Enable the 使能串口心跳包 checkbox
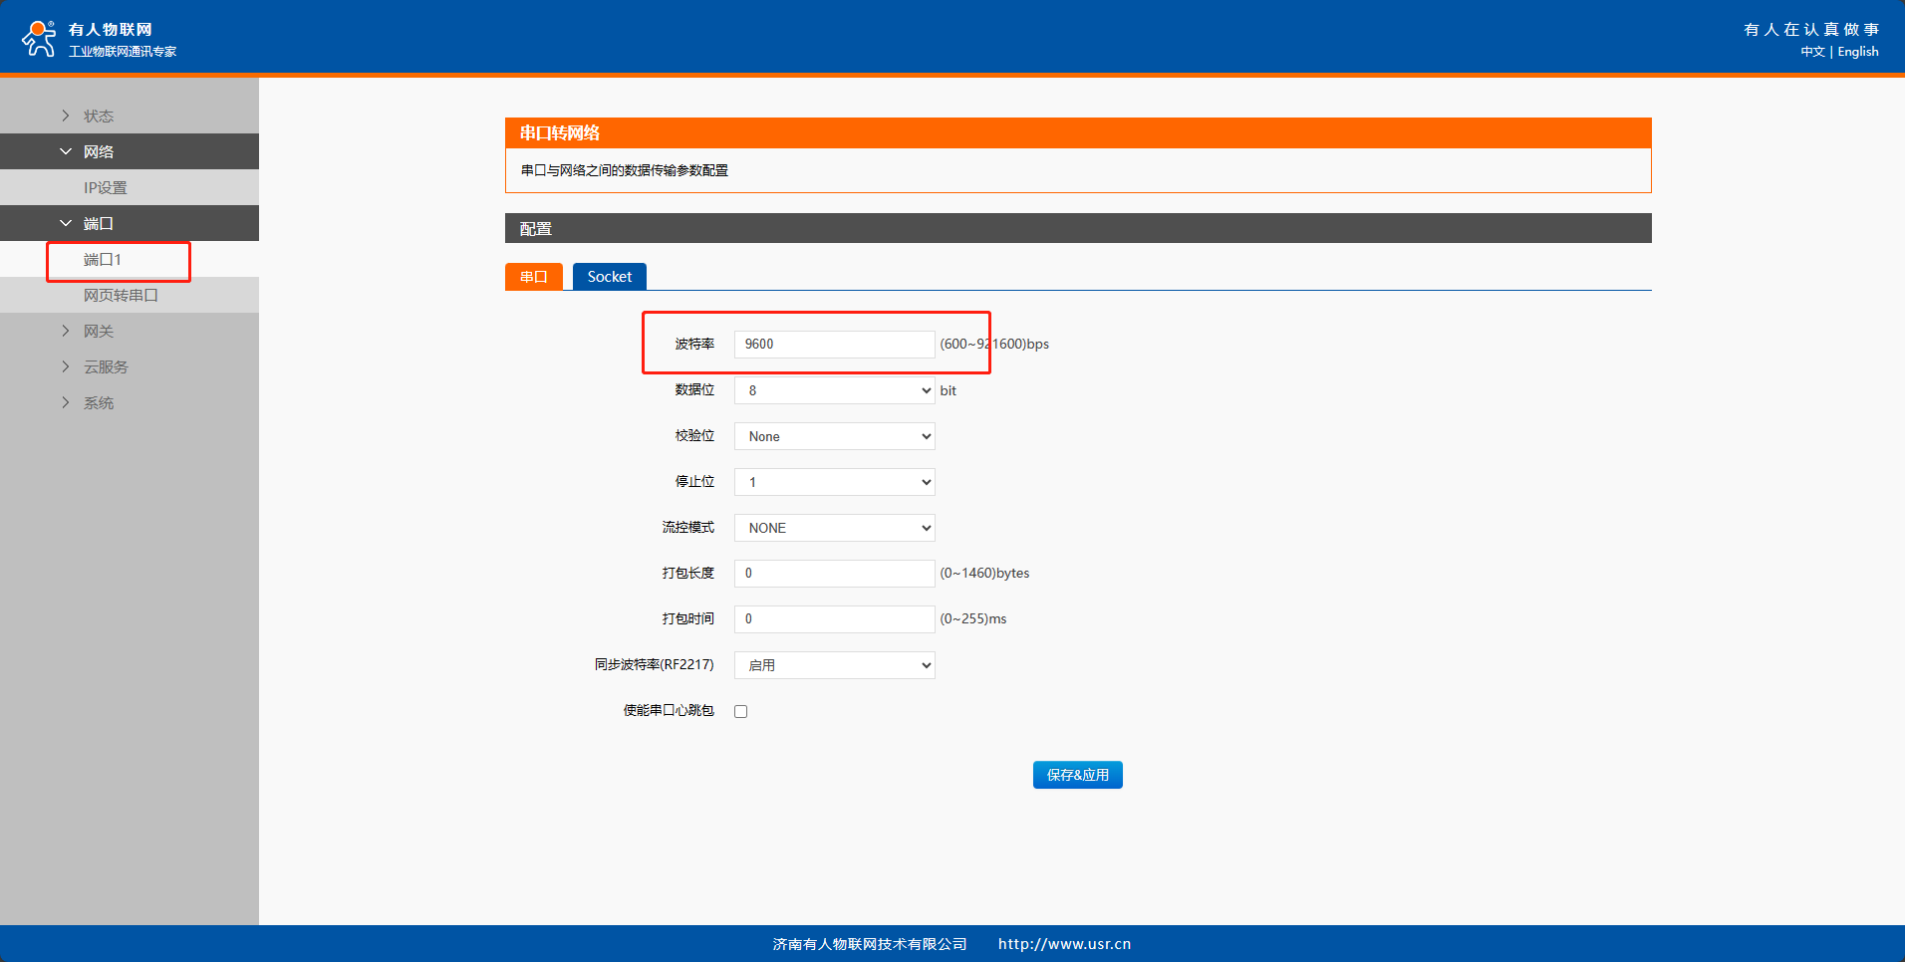Screen dimensions: 1905x962 tap(740, 711)
